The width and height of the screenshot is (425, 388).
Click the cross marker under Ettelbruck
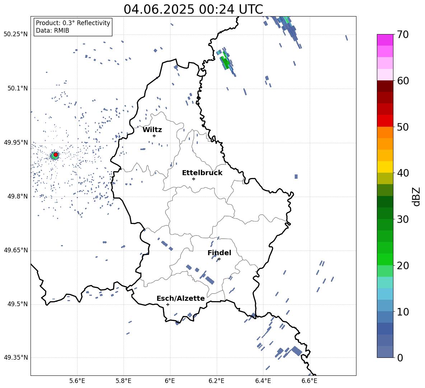[x=193, y=179]
